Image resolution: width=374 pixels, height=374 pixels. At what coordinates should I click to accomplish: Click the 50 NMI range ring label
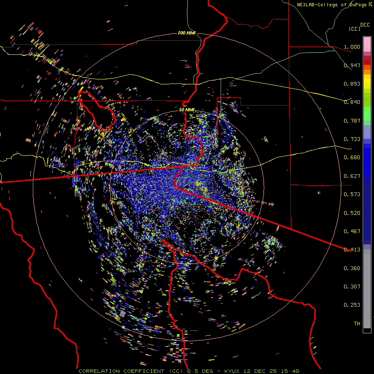(x=187, y=110)
